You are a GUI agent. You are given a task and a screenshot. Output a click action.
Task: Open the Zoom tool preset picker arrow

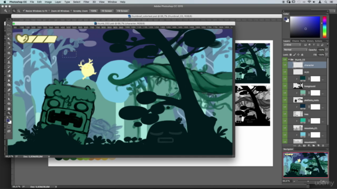(x=9, y=11)
